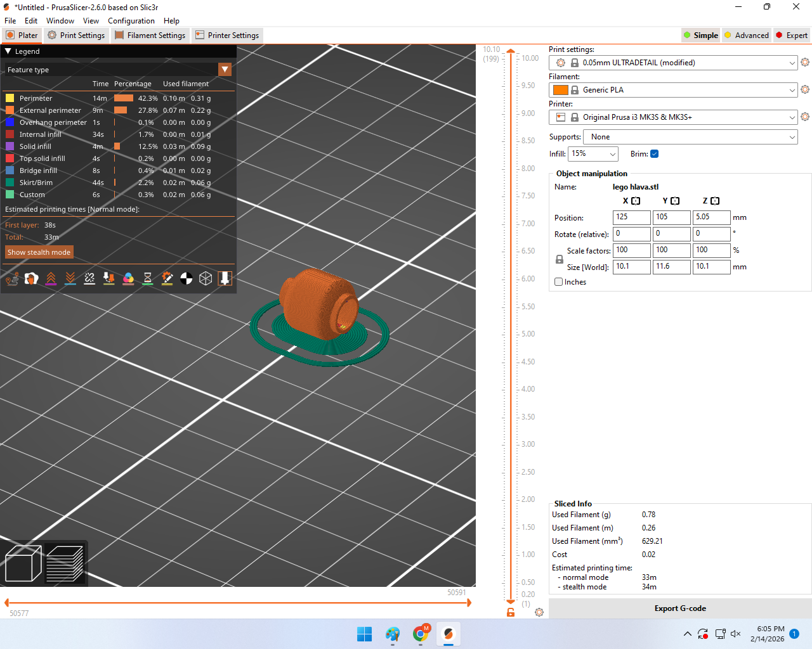The height and width of the screenshot is (649, 812).
Task: Collapse the Legend panel
Action: (x=8, y=51)
